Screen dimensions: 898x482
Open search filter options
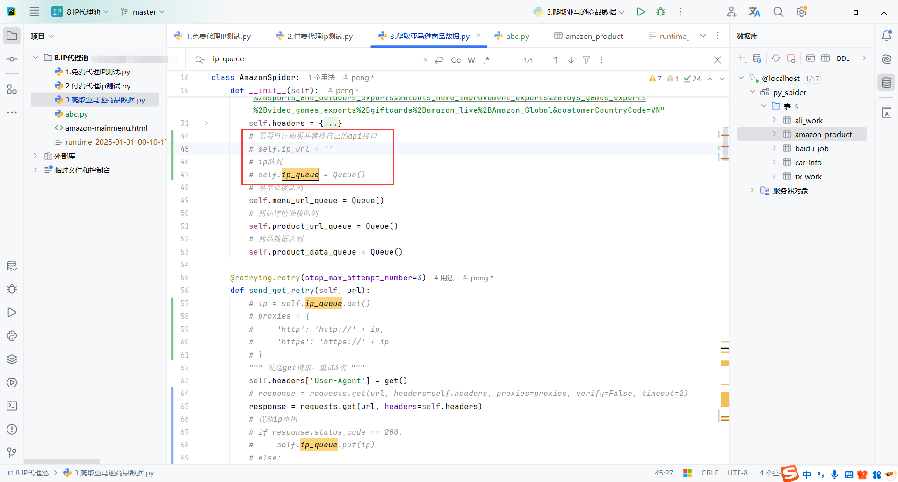click(x=587, y=60)
